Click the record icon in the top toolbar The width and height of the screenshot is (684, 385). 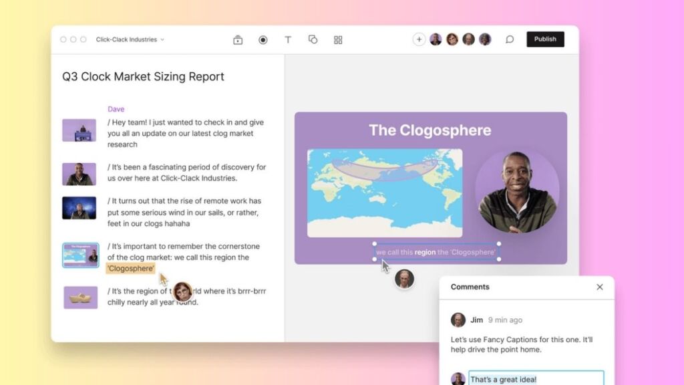pyautogui.click(x=263, y=39)
